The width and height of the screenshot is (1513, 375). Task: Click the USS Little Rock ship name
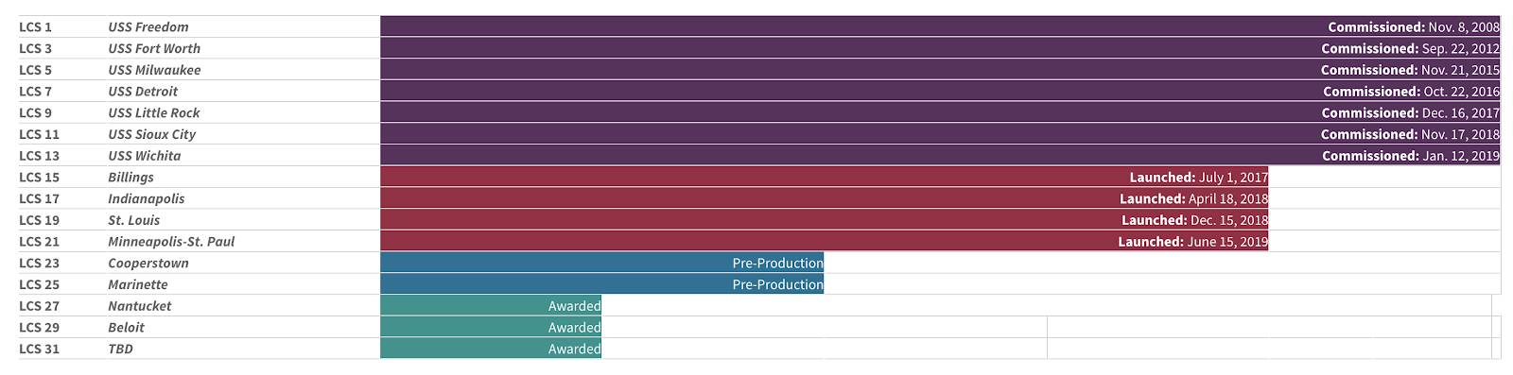154,112
